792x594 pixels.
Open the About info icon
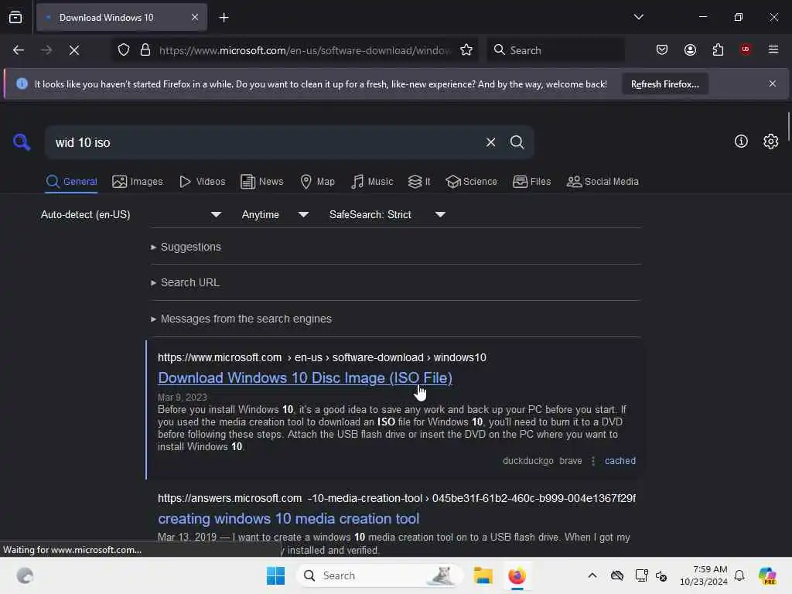pos(741,142)
